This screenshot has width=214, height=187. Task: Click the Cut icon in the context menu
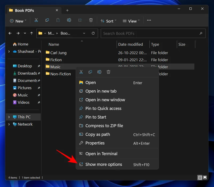point(81,72)
